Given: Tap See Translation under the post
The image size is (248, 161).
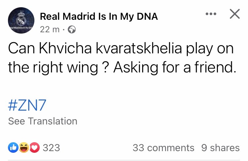Looking at the screenshot, I should point(43,121).
